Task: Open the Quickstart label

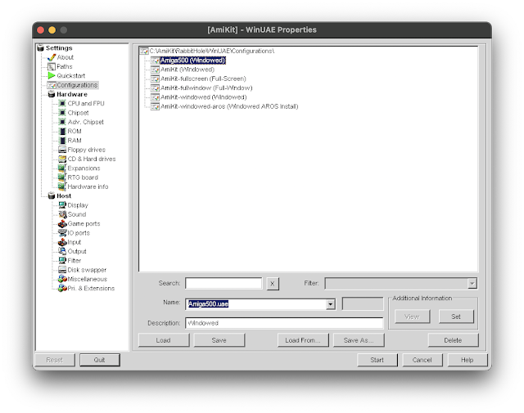Action: pos(71,76)
